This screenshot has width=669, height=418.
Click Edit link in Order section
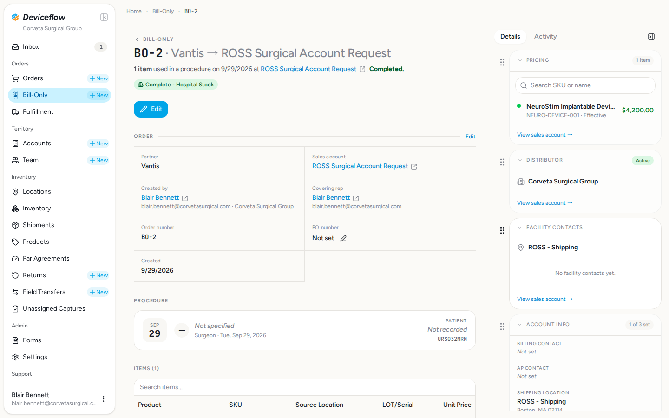click(471, 137)
